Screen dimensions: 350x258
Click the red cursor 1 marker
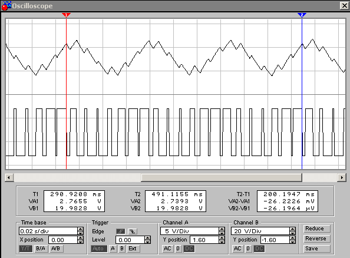(66, 15)
